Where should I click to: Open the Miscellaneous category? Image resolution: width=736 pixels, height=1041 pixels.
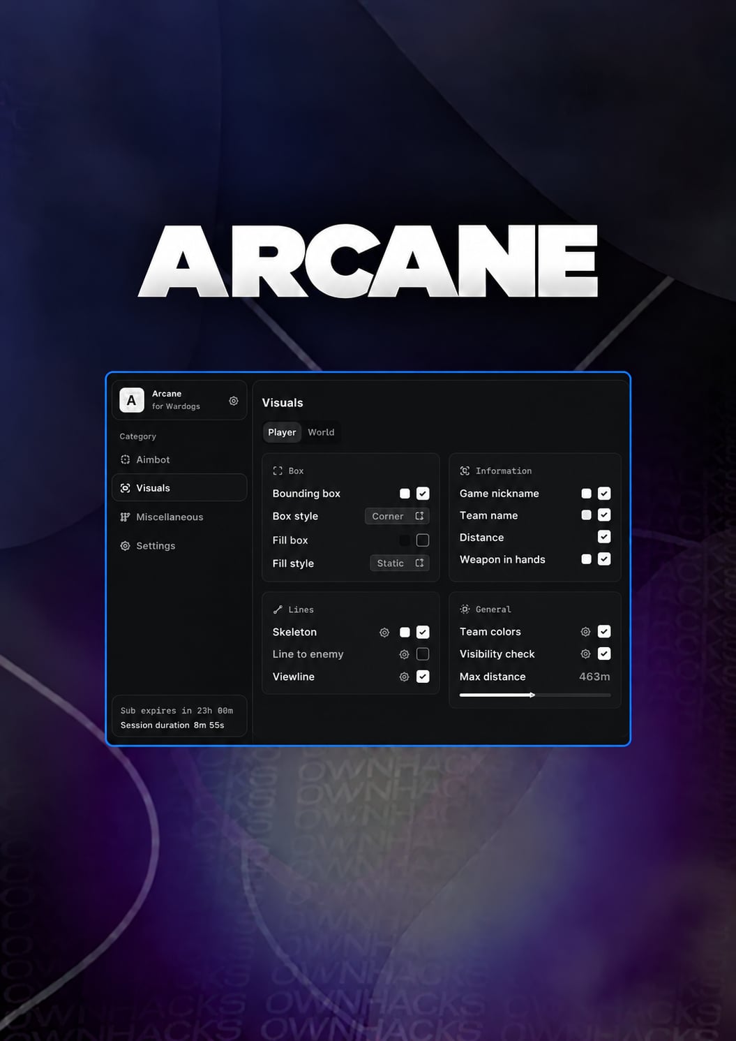coord(179,517)
